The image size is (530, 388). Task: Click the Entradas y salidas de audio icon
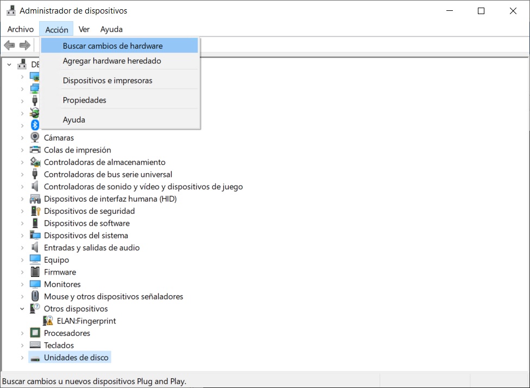(x=34, y=247)
